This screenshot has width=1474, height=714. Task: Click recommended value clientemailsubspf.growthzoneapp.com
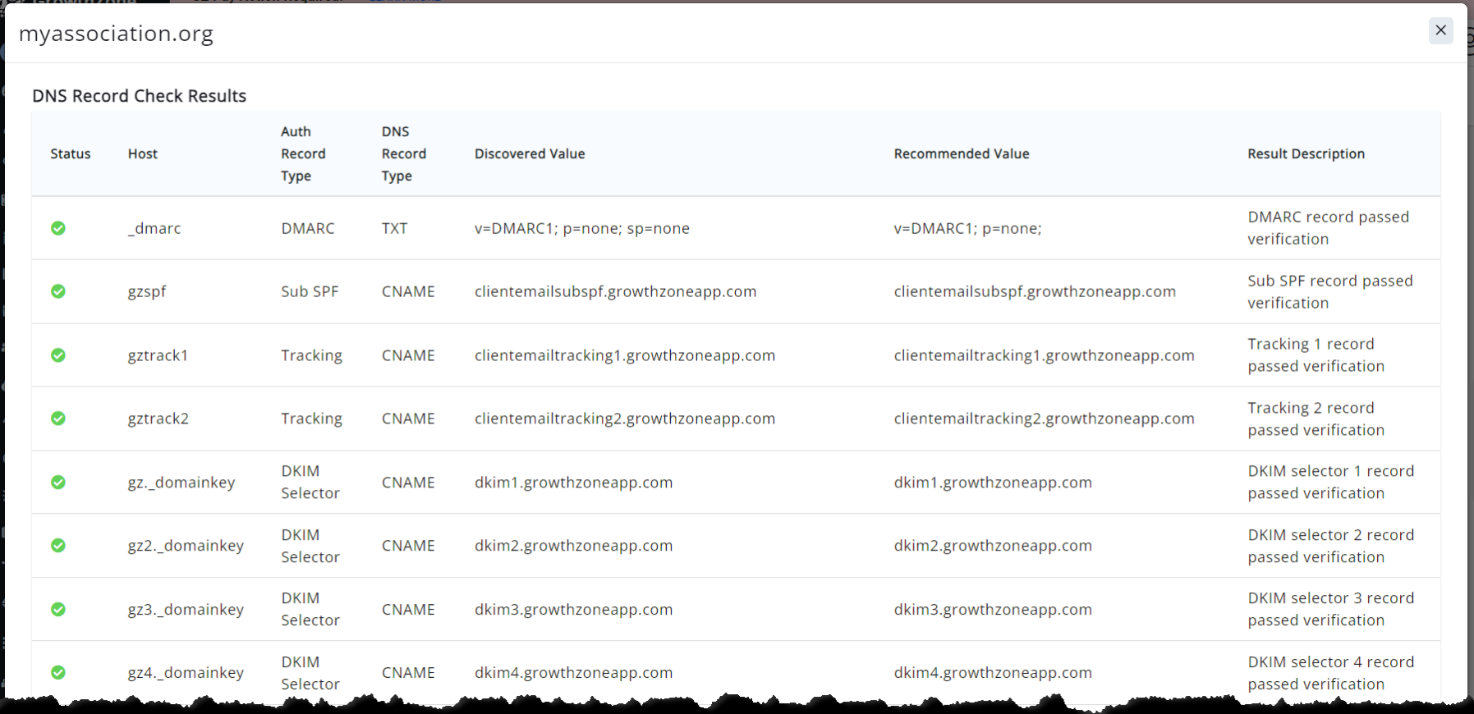(1035, 291)
